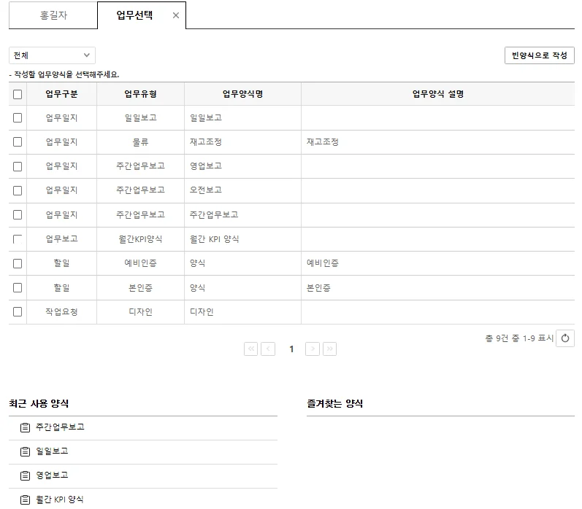
Task: Click the refresh icon beside the record count
Action: tap(564, 338)
